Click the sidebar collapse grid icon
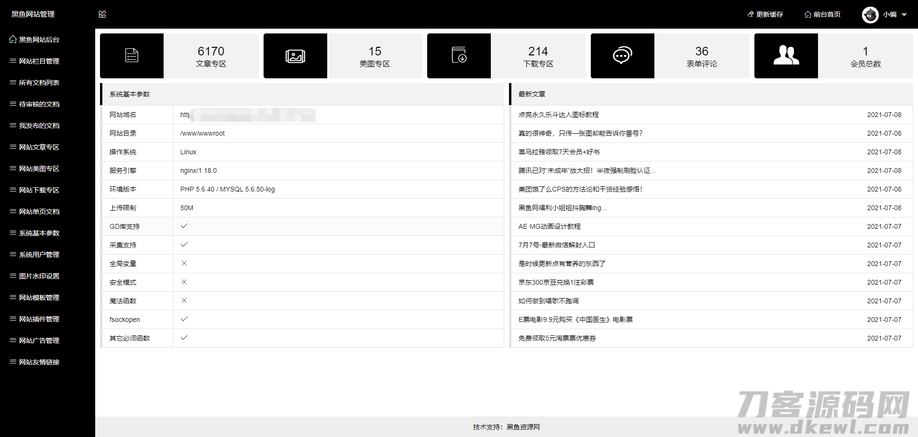The image size is (918, 437). click(102, 14)
